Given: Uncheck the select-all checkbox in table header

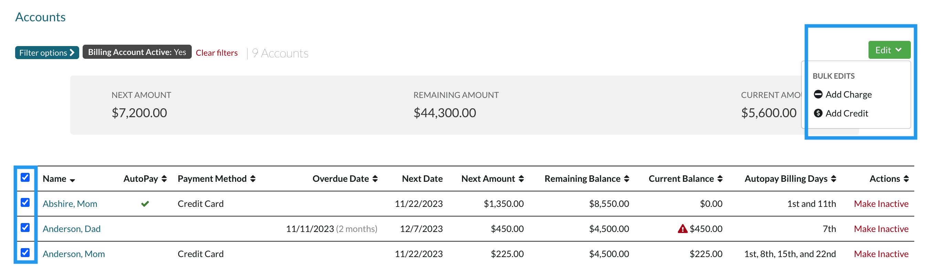Looking at the screenshot, I should pos(25,178).
